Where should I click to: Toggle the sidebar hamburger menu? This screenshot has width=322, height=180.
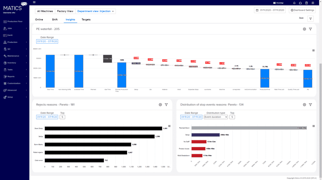click(34, 2)
